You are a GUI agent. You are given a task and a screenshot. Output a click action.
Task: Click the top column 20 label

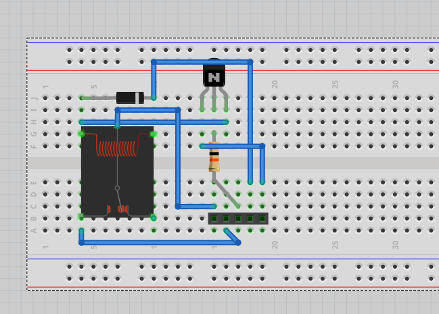coord(275,84)
